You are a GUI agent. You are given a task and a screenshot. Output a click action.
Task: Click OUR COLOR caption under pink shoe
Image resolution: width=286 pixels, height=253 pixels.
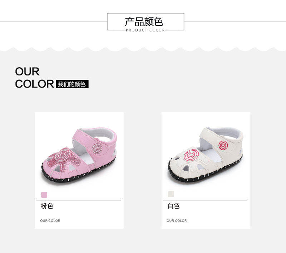(x=50, y=220)
